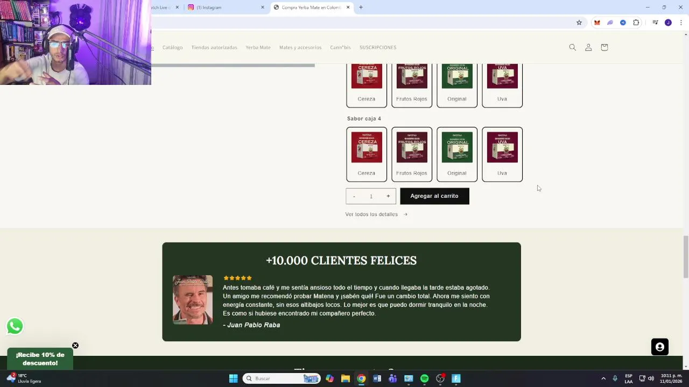689x387 pixels.
Task: Open the MetaMask fox extension
Action: coord(597,23)
